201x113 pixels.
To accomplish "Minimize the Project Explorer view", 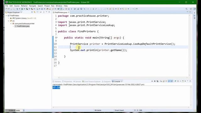I will pos(46,12).
